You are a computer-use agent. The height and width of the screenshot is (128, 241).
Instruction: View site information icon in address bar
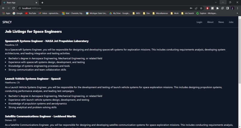point(20,8)
